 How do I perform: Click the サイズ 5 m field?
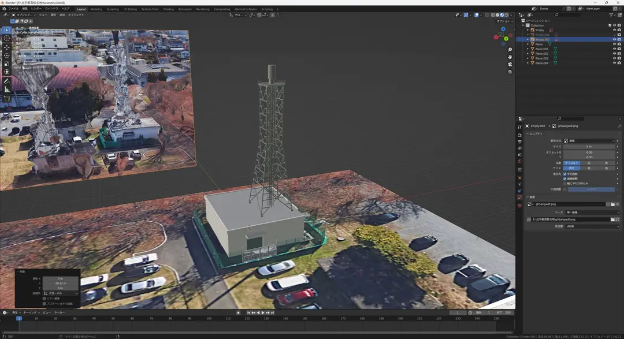tap(589, 147)
